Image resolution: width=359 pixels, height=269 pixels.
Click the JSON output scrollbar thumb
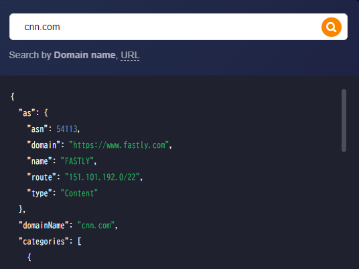(x=344, y=120)
